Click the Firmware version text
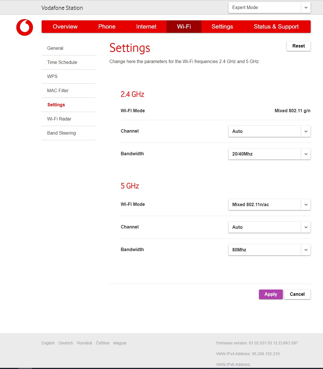 tap(257, 343)
